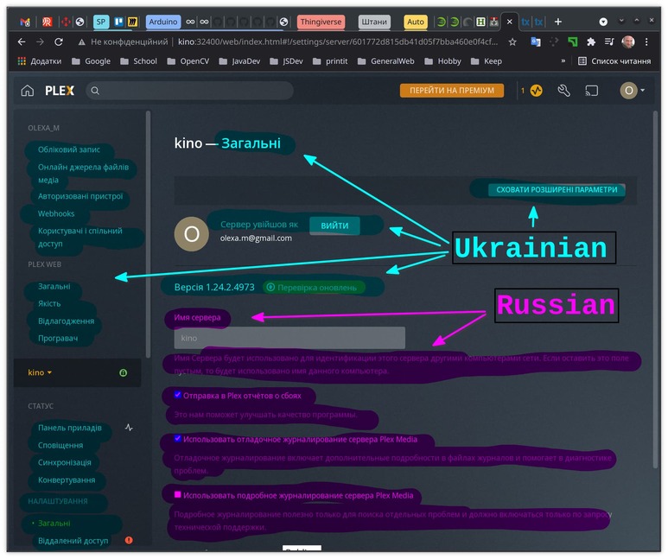Screen dimensions: 668x559
Task: Expand hidden bookmarks with the chevron
Action: 563,61
